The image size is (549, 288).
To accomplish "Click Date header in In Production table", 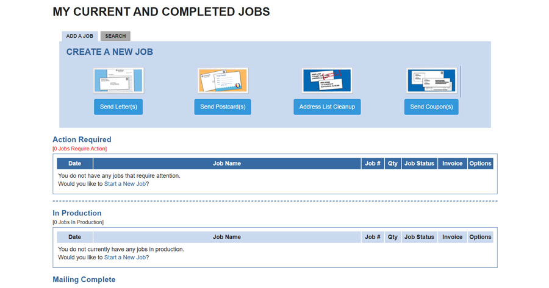I will point(74,237).
